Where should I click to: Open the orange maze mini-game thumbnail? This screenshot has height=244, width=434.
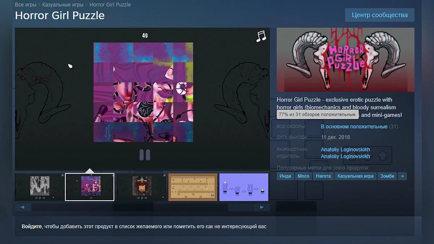193,187
